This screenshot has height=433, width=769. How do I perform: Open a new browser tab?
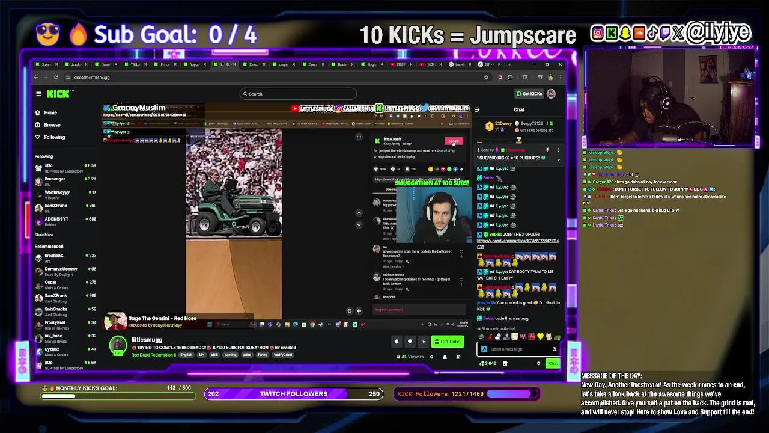[509, 64]
